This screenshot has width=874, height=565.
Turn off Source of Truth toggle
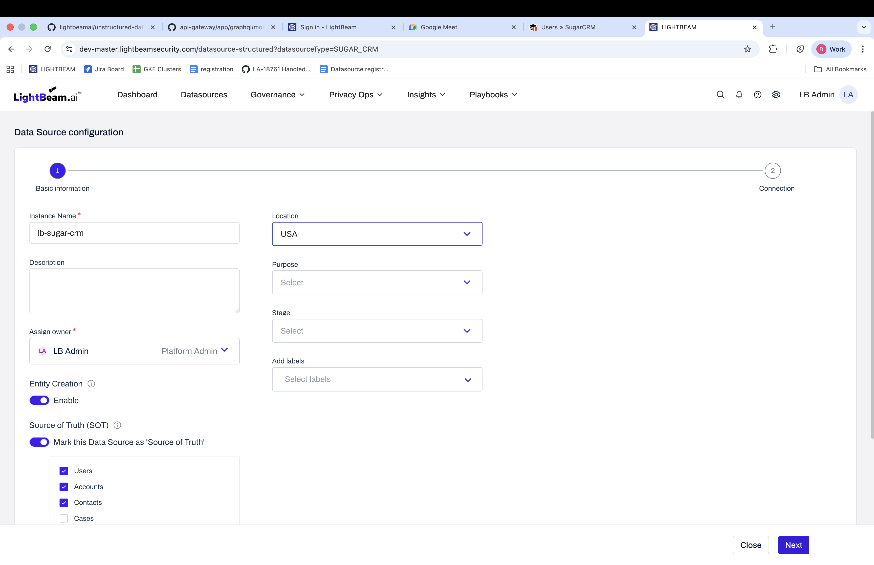(39, 442)
